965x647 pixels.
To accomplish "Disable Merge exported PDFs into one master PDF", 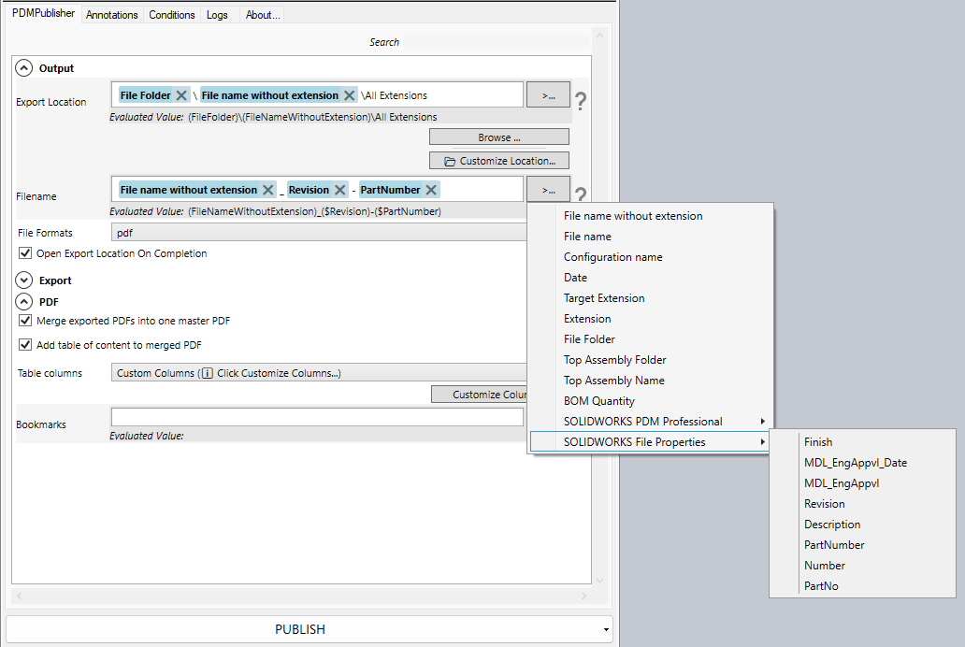I will (25, 320).
